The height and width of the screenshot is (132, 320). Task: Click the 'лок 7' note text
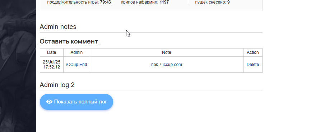(156, 65)
